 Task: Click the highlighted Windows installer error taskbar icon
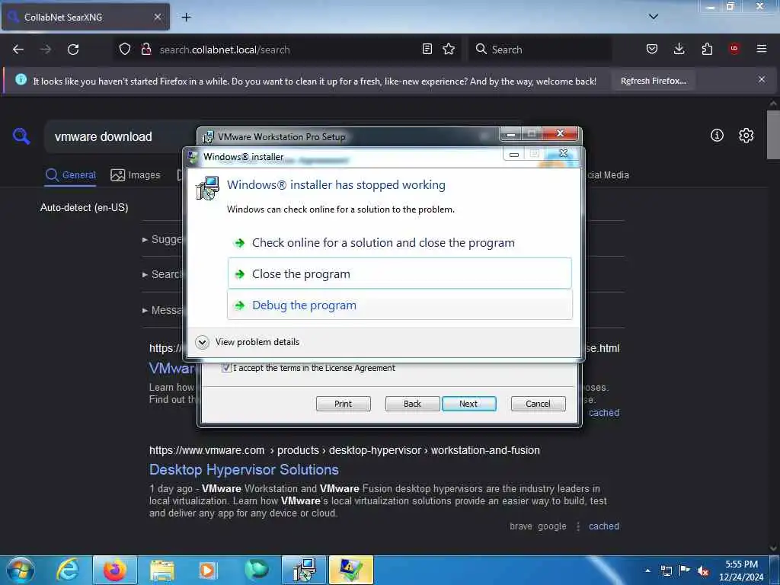coord(350,570)
